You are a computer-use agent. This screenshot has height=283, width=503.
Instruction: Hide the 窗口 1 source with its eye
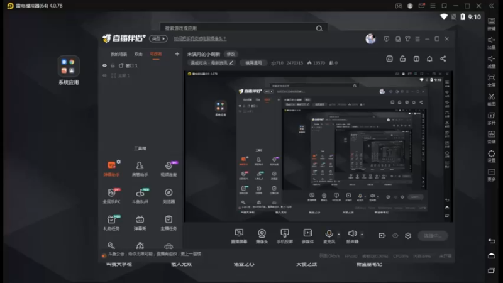click(104, 65)
